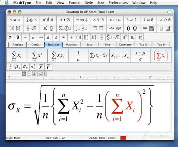178x147 pixels.
Task: Switch to the Trig tab
Action: tap(107, 45)
